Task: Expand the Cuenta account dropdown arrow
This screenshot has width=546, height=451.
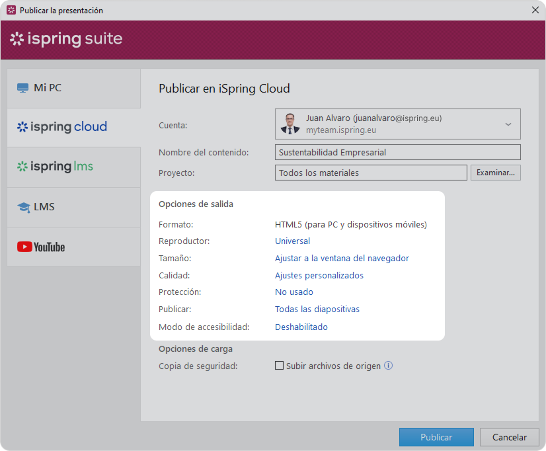Action: [508, 124]
